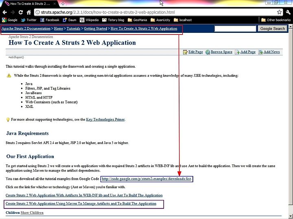Screen dimensions: 293x219
Task: Select the How To Create A Struts 2 tab
Action: point(29,4)
